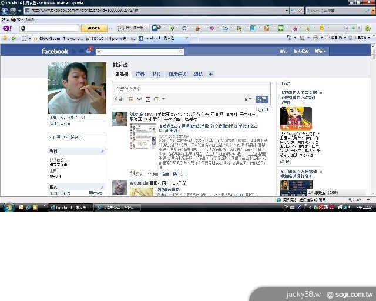Refresh the page with the reload icon
This screenshot has width=376, height=301.
tap(293, 11)
